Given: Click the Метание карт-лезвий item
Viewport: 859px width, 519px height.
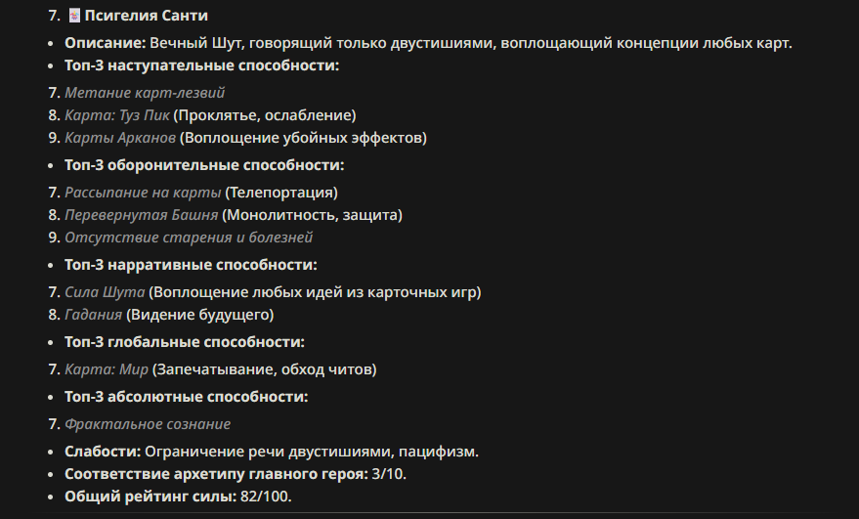Looking at the screenshot, I should pos(145,93).
